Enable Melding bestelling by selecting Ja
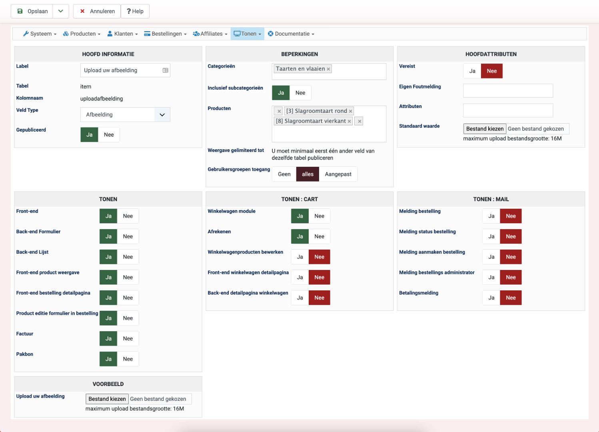The image size is (599, 432). (x=491, y=216)
